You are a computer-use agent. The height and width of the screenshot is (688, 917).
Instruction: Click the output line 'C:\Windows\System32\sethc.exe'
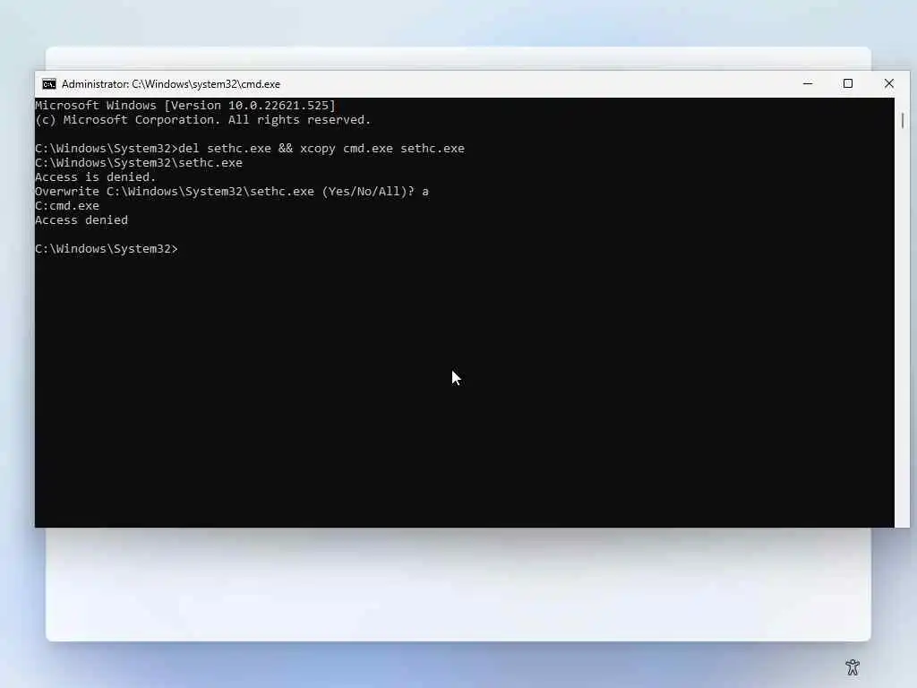pos(139,163)
